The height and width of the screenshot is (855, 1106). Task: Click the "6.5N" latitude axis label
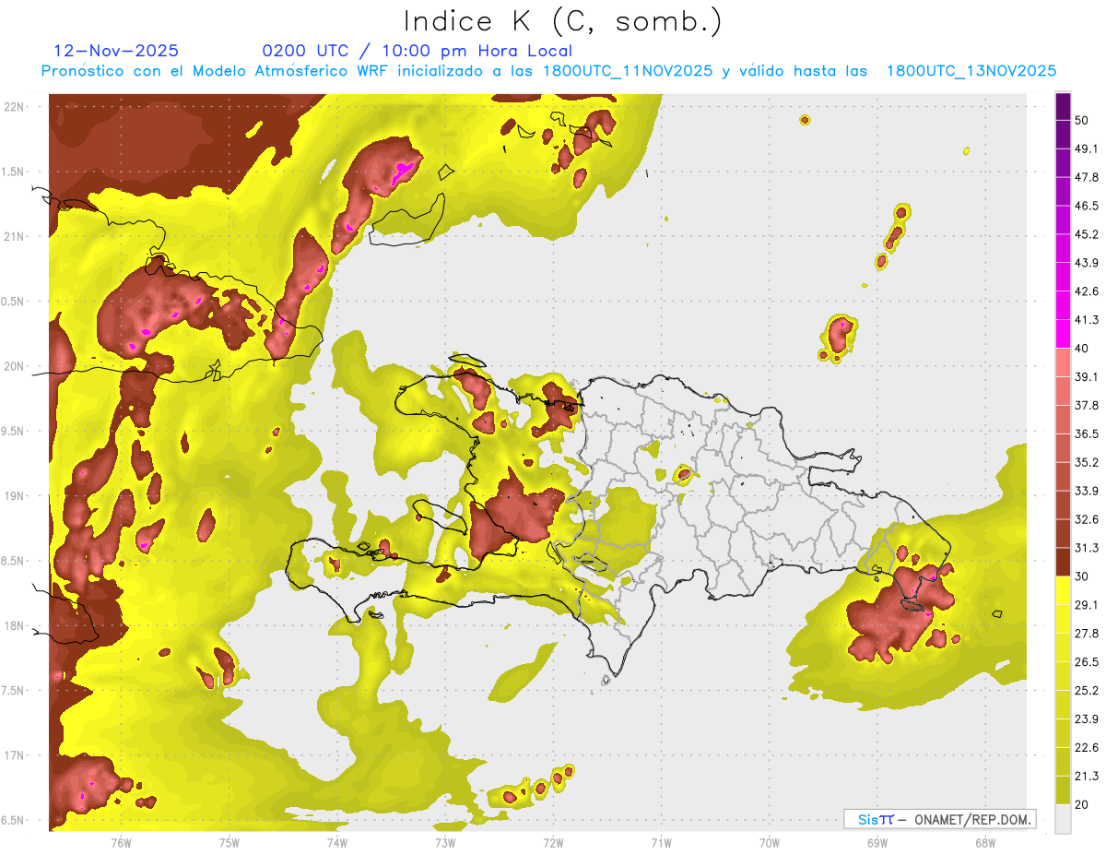(x=13, y=820)
